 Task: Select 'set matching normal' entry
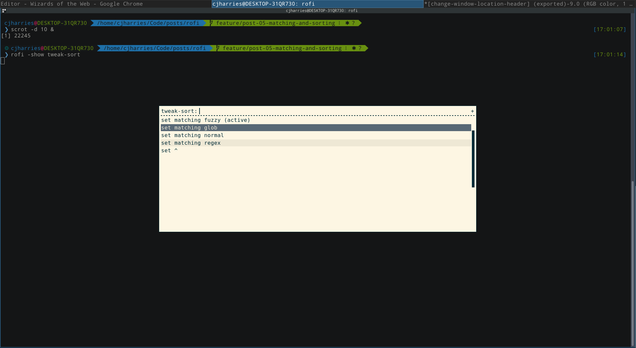(x=316, y=135)
